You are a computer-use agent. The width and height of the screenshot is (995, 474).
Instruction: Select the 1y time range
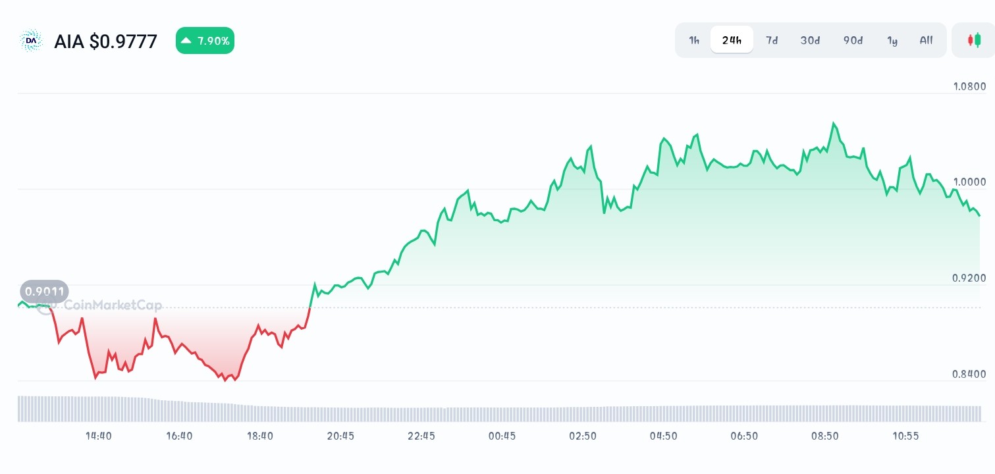pyautogui.click(x=892, y=40)
